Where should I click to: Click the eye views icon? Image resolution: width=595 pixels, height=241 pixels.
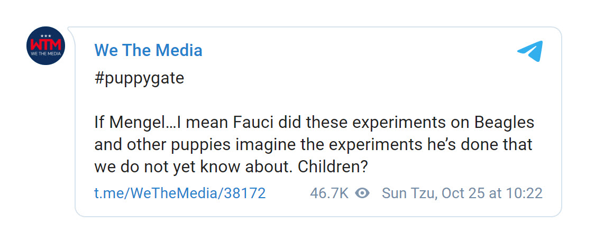362,193
